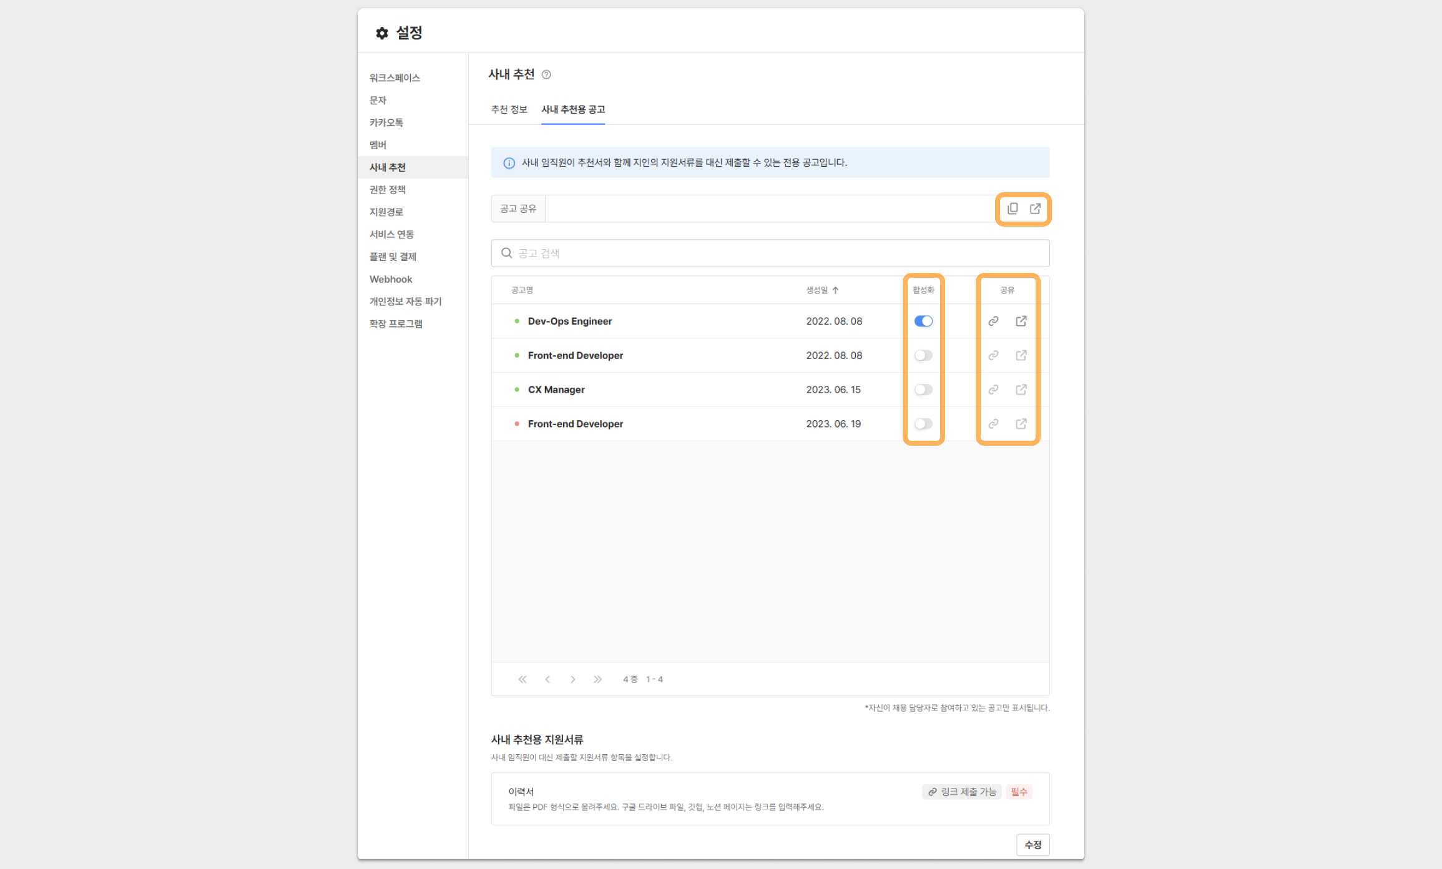The image size is (1442, 869).
Task: Click the CX Manager posting name
Action: pos(556,390)
